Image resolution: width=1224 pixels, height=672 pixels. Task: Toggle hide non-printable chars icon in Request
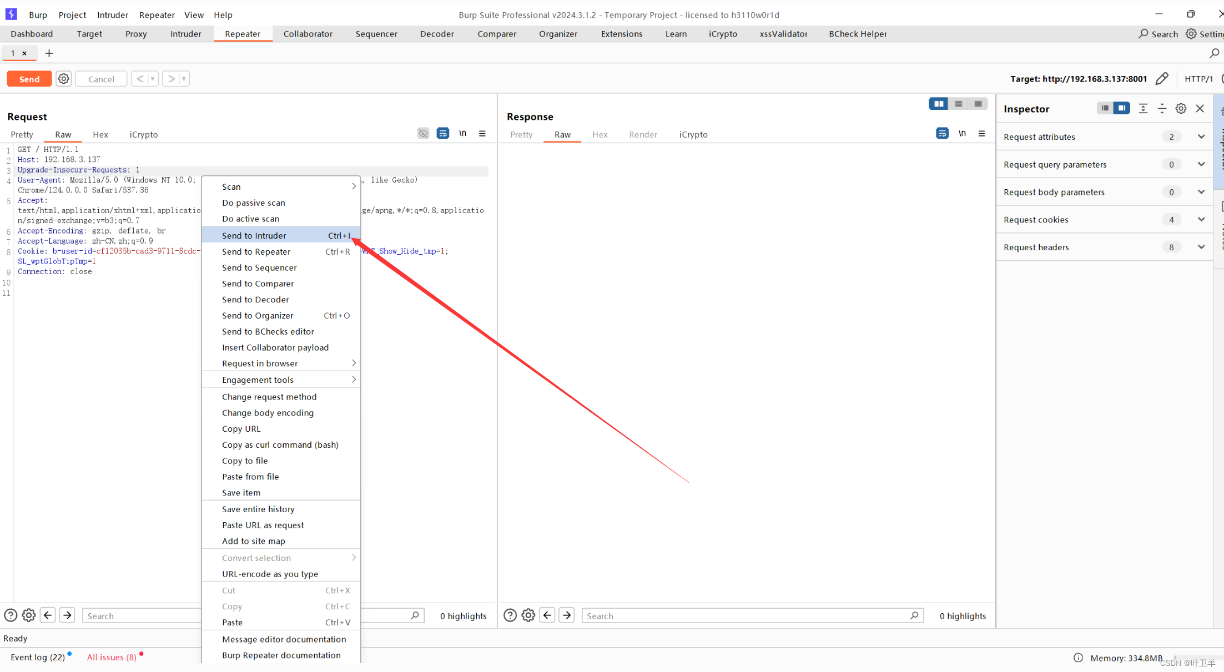[423, 133]
